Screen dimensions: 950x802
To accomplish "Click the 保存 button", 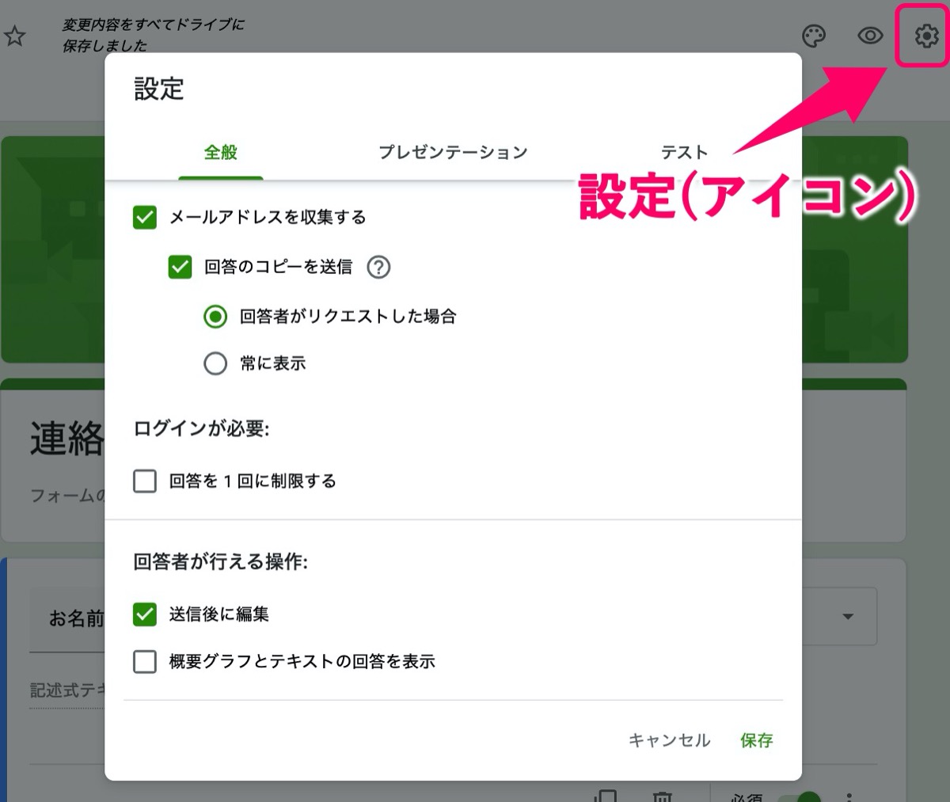I will (756, 740).
